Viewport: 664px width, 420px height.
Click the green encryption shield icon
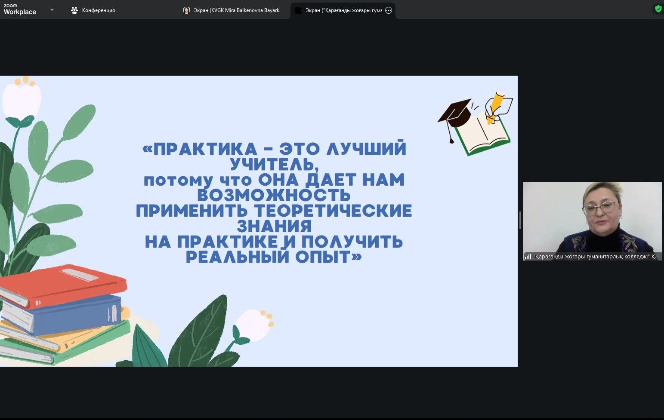click(x=658, y=9)
